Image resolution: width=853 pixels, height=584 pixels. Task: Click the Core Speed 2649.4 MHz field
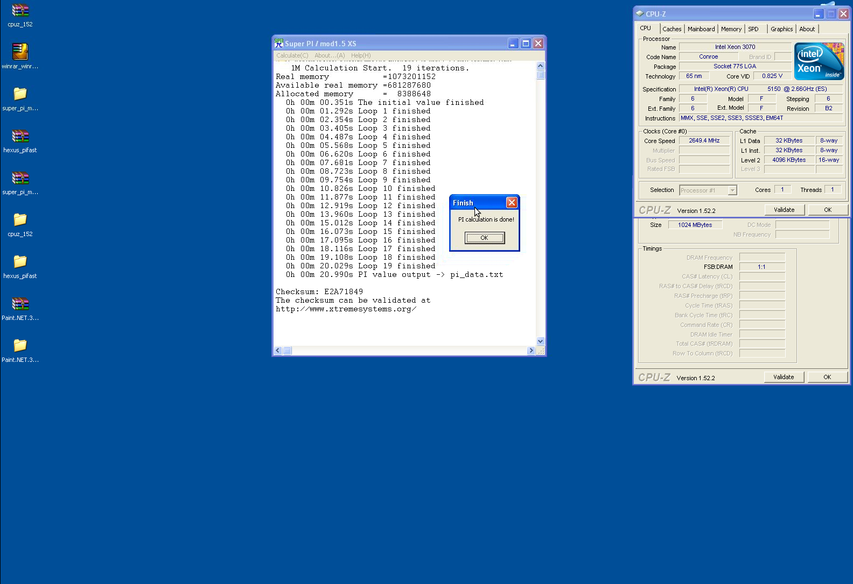(x=704, y=140)
